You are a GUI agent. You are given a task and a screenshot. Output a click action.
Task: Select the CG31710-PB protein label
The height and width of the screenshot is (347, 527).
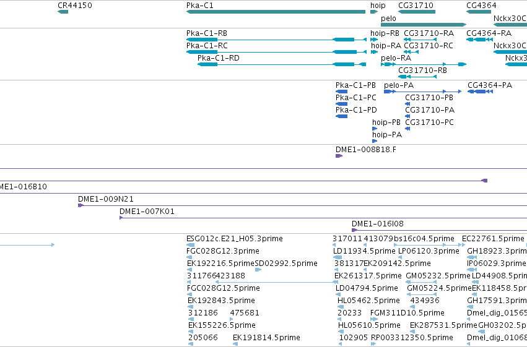429,98
